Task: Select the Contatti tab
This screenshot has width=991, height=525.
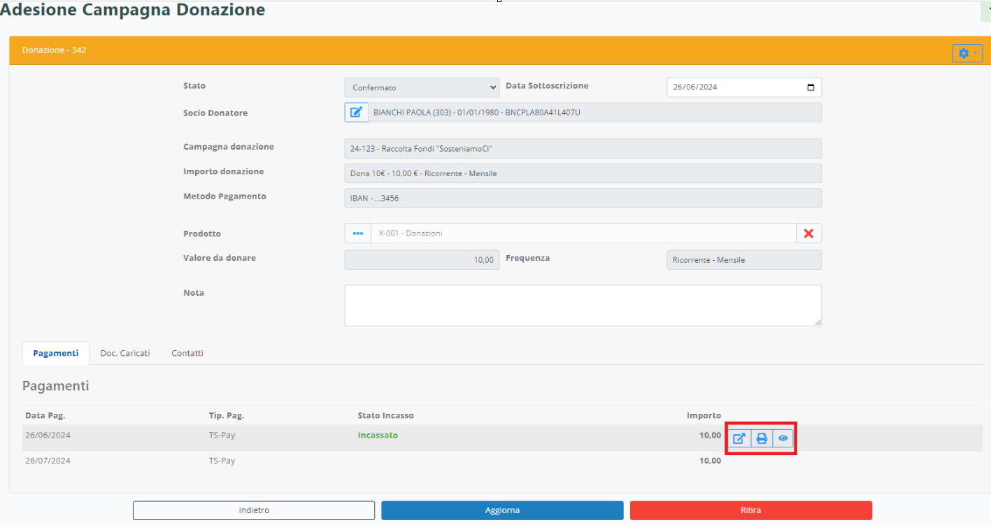Action: (187, 353)
